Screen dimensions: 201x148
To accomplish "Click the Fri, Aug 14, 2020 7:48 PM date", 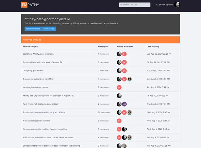I will pyautogui.click(x=158, y=62).
